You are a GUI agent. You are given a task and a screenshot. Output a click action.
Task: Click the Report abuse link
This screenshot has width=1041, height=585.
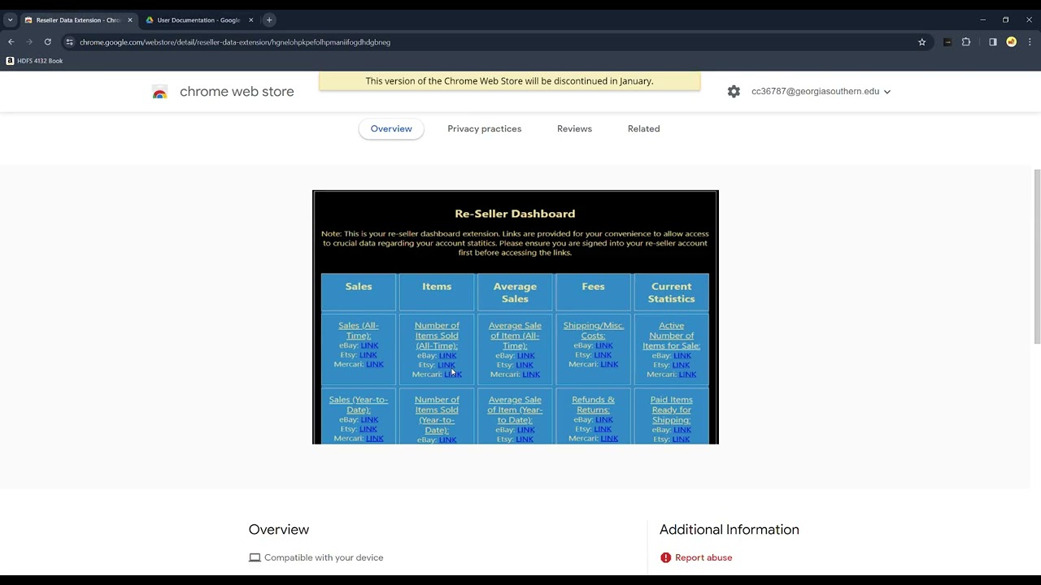click(703, 557)
